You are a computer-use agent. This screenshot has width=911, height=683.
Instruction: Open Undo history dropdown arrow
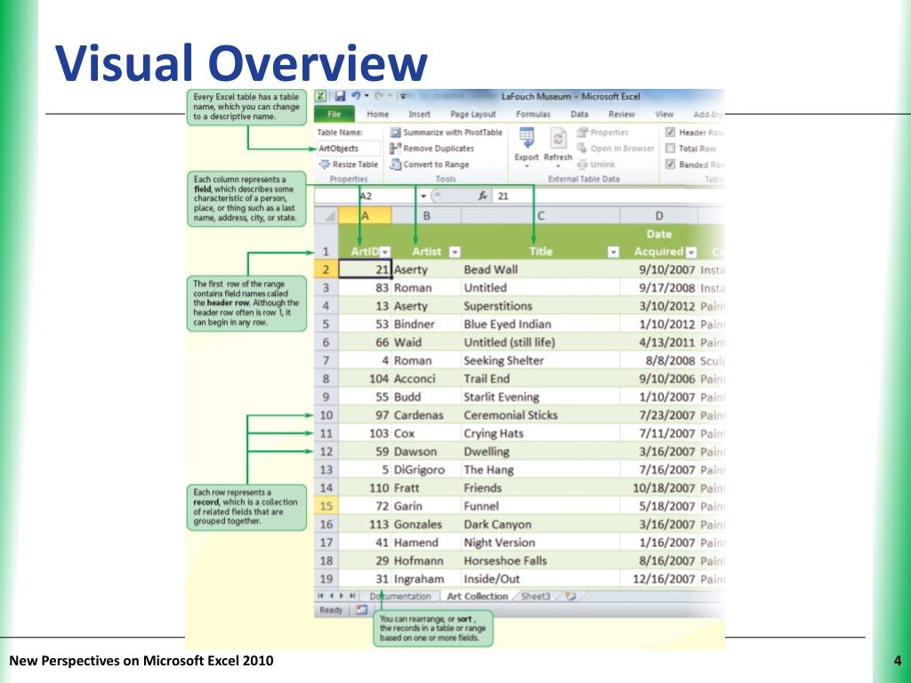click(x=366, y=96)
